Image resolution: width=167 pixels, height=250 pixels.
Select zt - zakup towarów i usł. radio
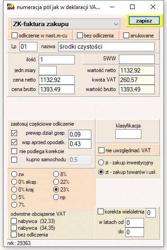(x=101, y=172)
